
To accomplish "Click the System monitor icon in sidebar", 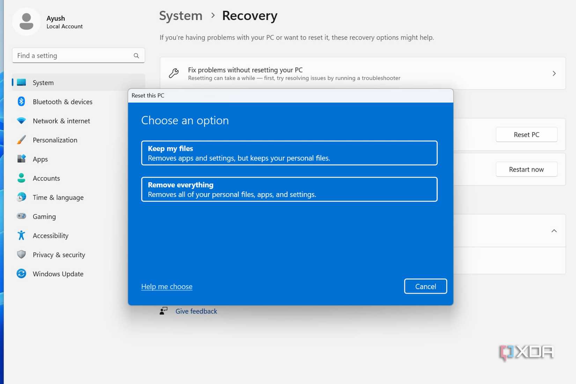I will (21, 82).
